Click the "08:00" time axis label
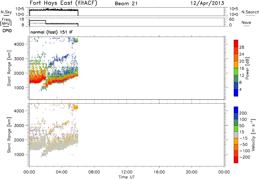 (x=94, y=172)
